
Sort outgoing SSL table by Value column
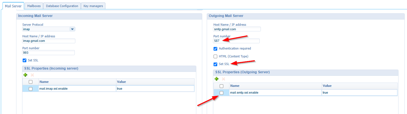click(x=359, y=86)
